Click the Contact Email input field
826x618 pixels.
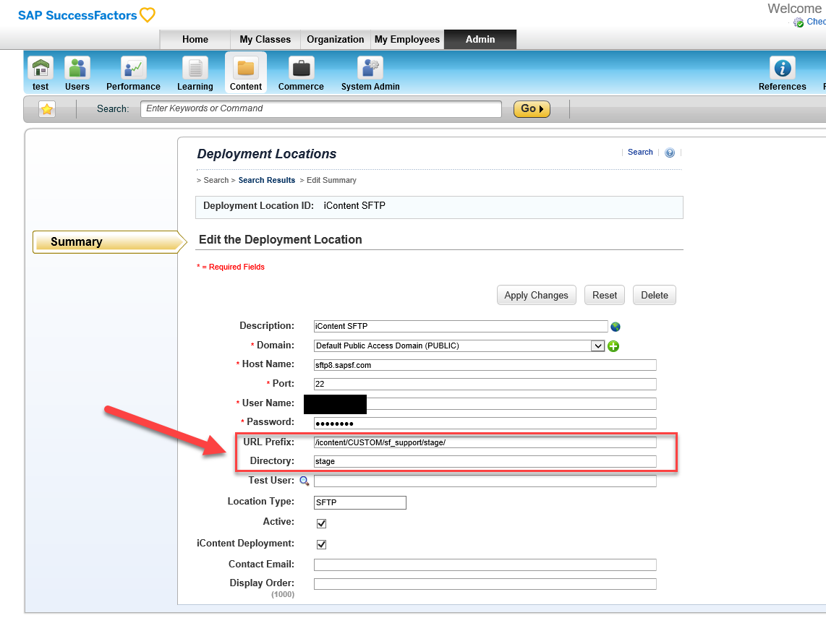(485, 565)
